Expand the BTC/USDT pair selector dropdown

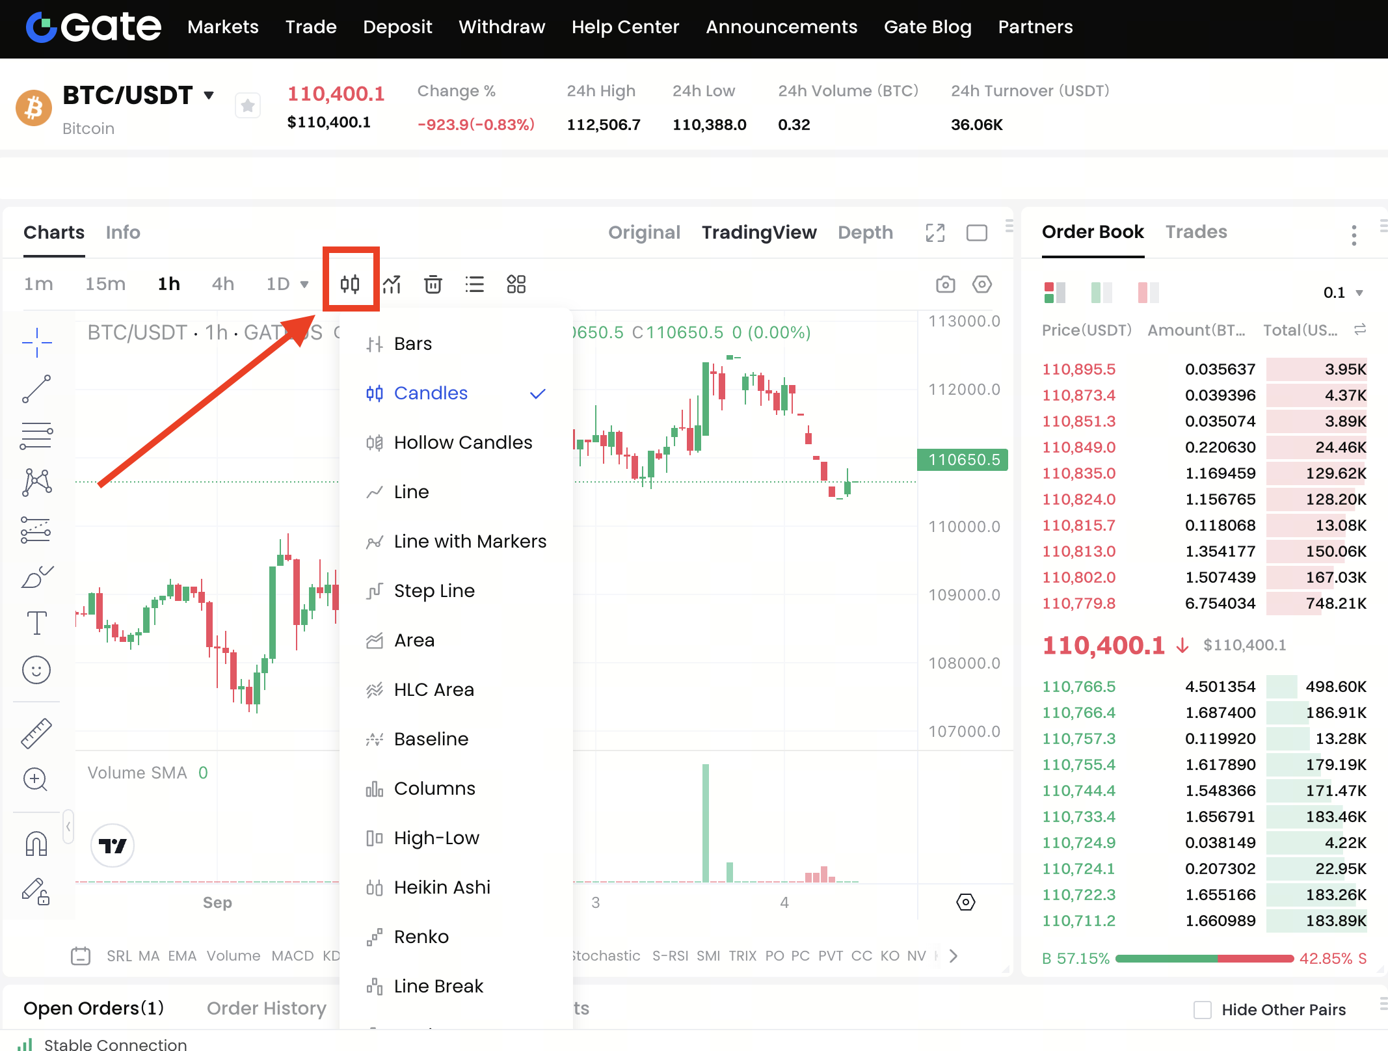(x=209, y=96)
